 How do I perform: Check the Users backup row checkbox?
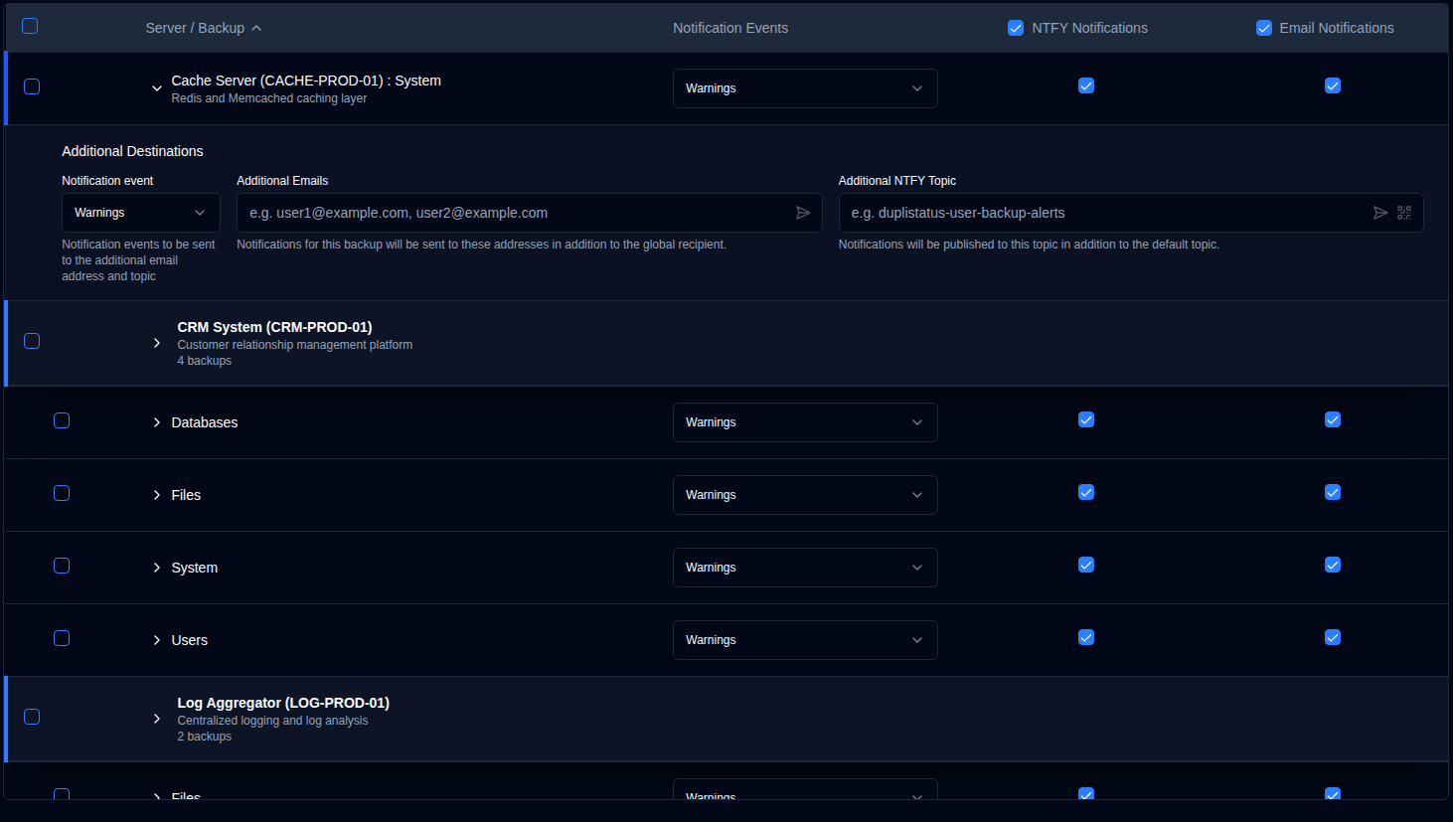tap(61, 637)
